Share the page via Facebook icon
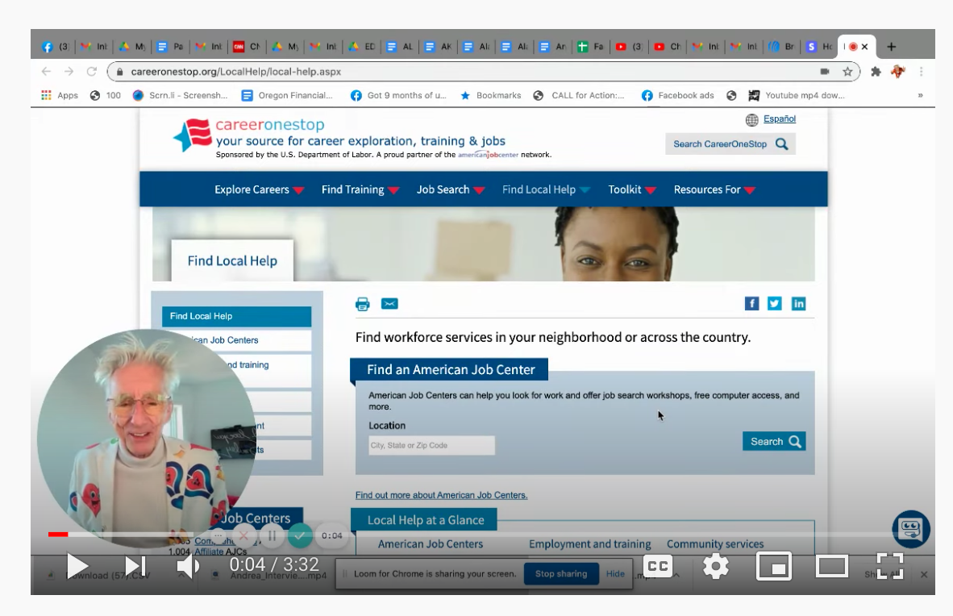The height and width of the screenshot is (616, 953). (751, 303)
